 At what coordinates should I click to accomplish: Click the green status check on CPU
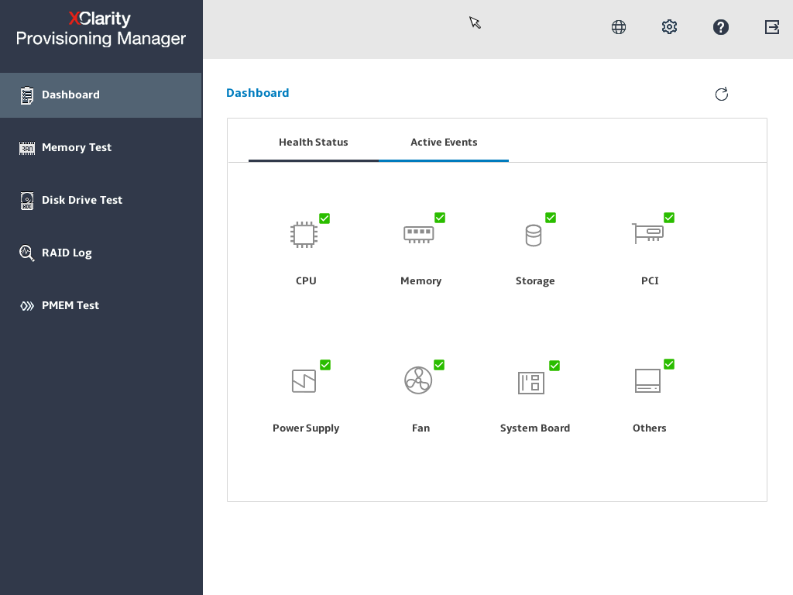coord(324,218)
